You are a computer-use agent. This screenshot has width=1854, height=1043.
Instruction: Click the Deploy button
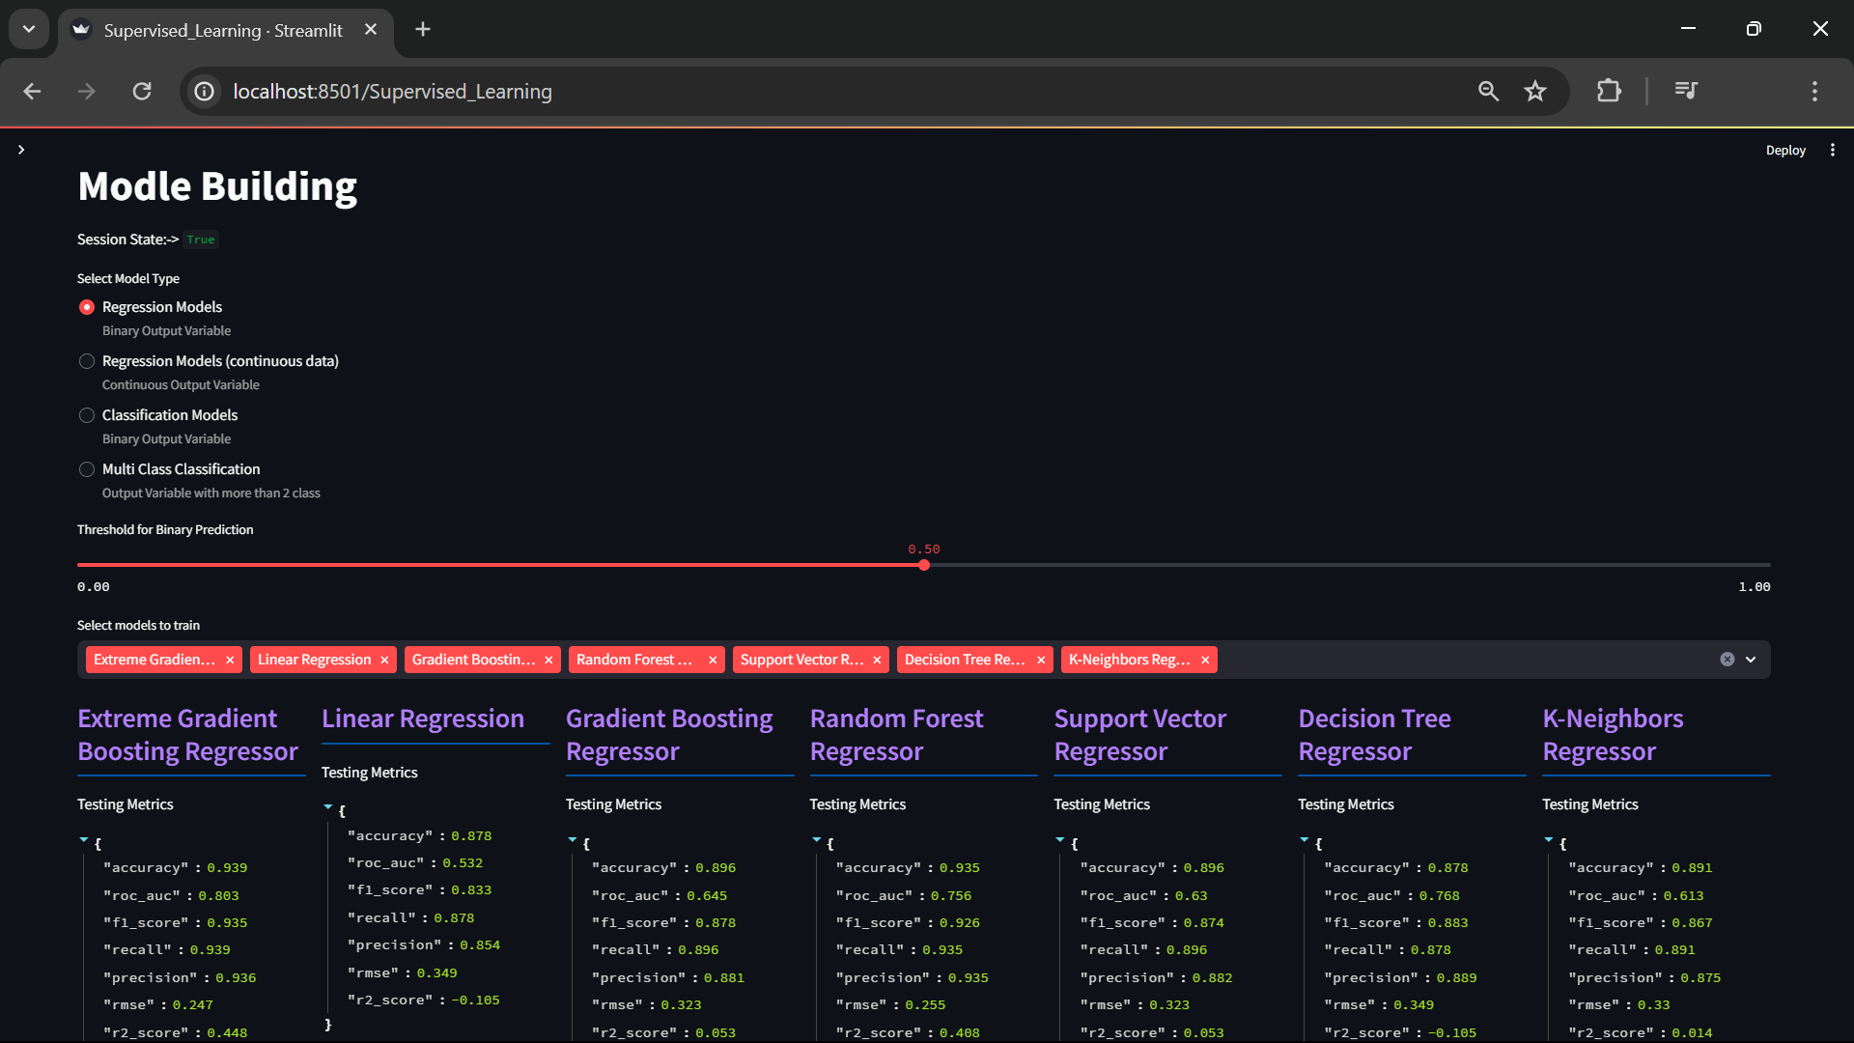[1785, 150]
